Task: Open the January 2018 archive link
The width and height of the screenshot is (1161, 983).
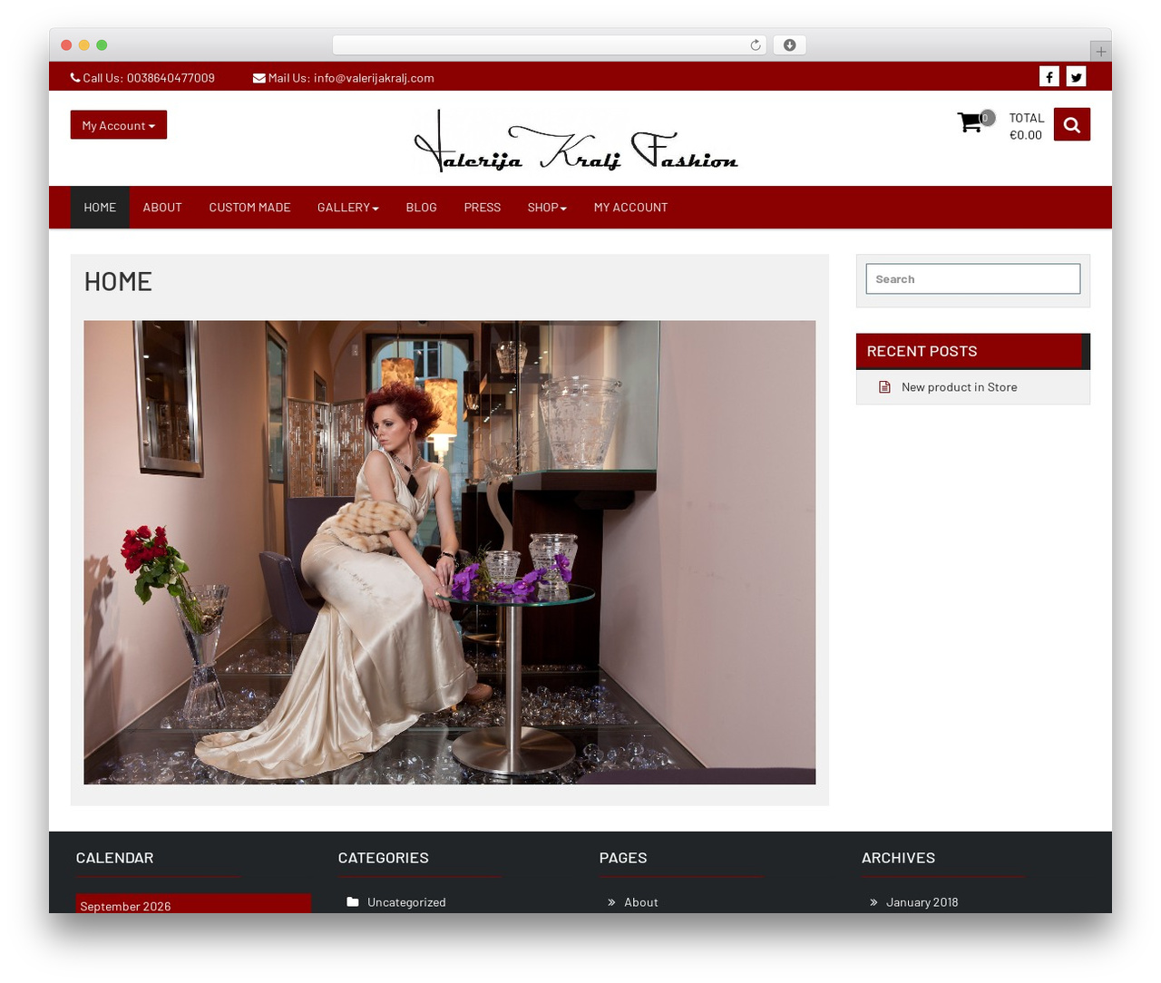Action: point(922,902)
